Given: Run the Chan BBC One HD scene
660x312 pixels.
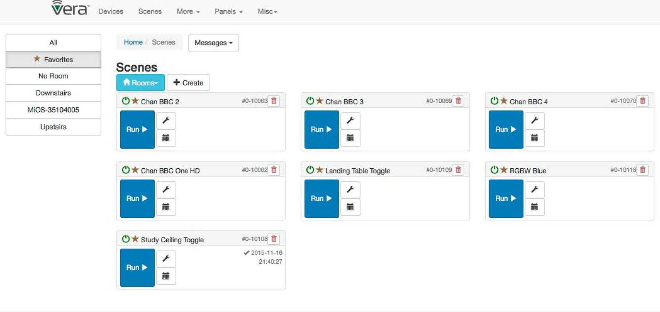Looking at the screenshot, I should pos(137,198).
